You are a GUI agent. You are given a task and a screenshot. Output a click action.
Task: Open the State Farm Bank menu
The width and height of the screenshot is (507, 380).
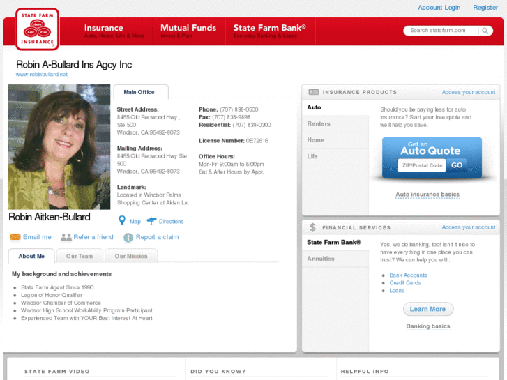pos(270,31)
